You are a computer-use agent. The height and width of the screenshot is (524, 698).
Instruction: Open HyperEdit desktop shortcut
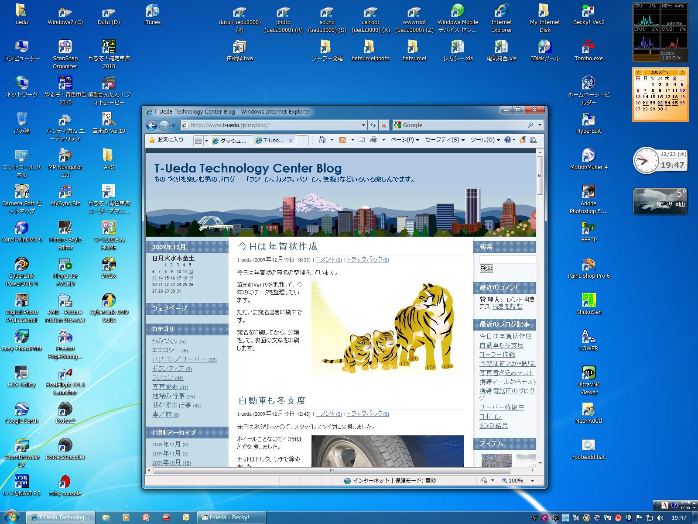click(x=589, y=123)
